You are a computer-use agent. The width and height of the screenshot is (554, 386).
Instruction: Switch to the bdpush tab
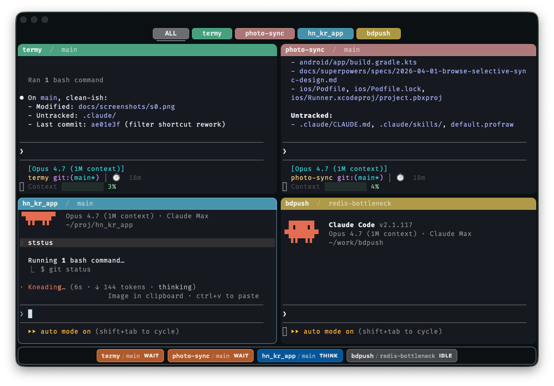point(378,34)
